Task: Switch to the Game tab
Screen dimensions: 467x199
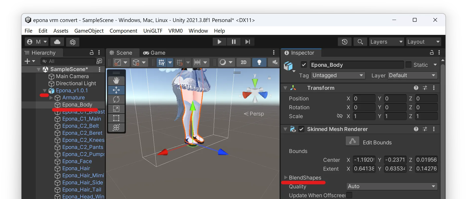Action: (154, 53)
